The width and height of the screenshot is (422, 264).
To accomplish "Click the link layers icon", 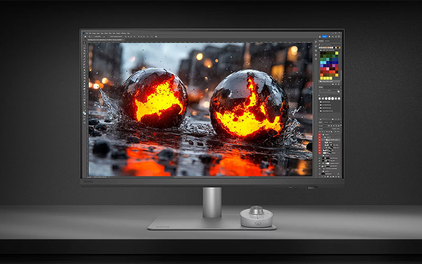I will [x=322, y=177].
